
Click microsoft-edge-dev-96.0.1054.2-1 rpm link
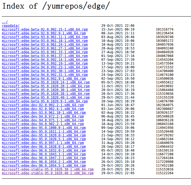(44, 162)
